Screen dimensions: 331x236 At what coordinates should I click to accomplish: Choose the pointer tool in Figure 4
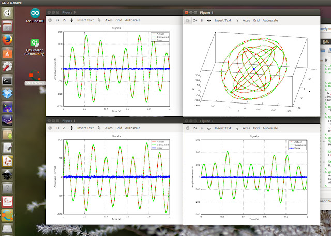(x=237, y=21)
